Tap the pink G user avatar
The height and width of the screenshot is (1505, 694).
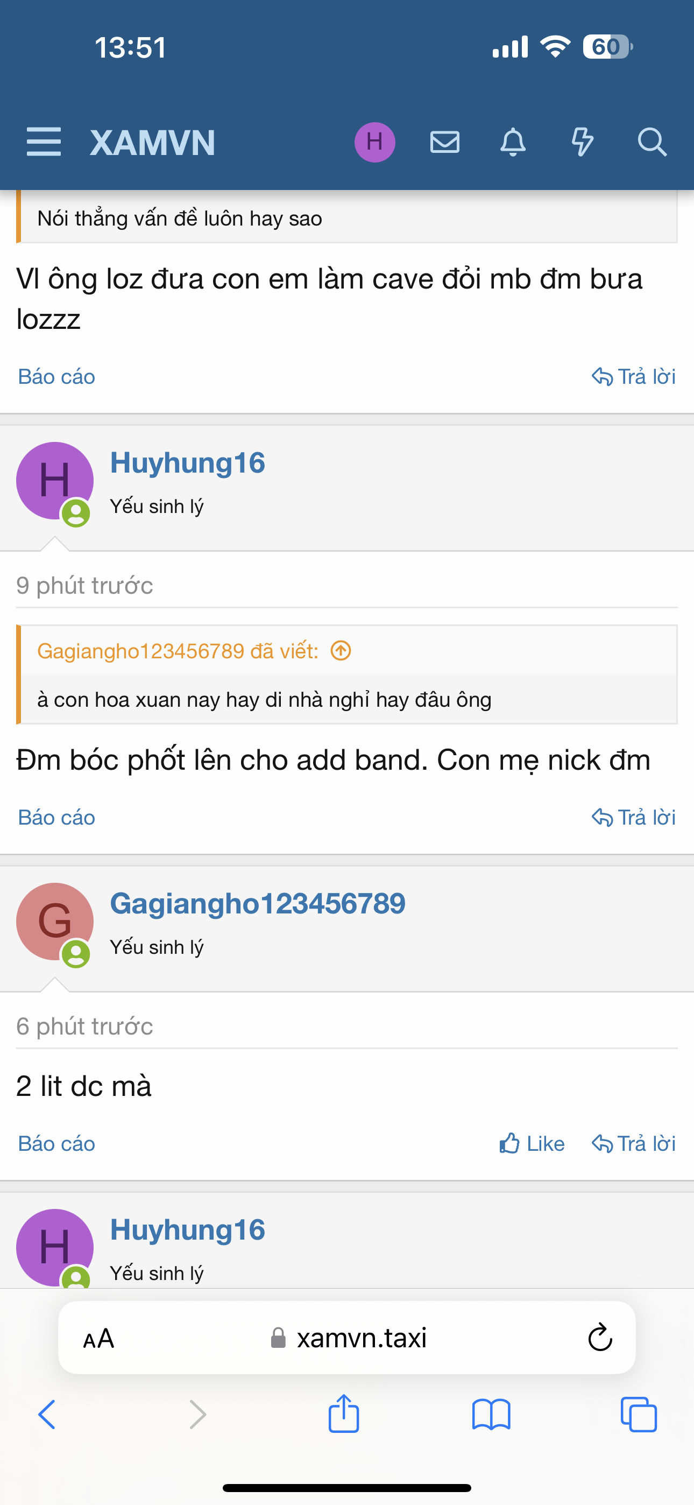click(x=55, y=922)
